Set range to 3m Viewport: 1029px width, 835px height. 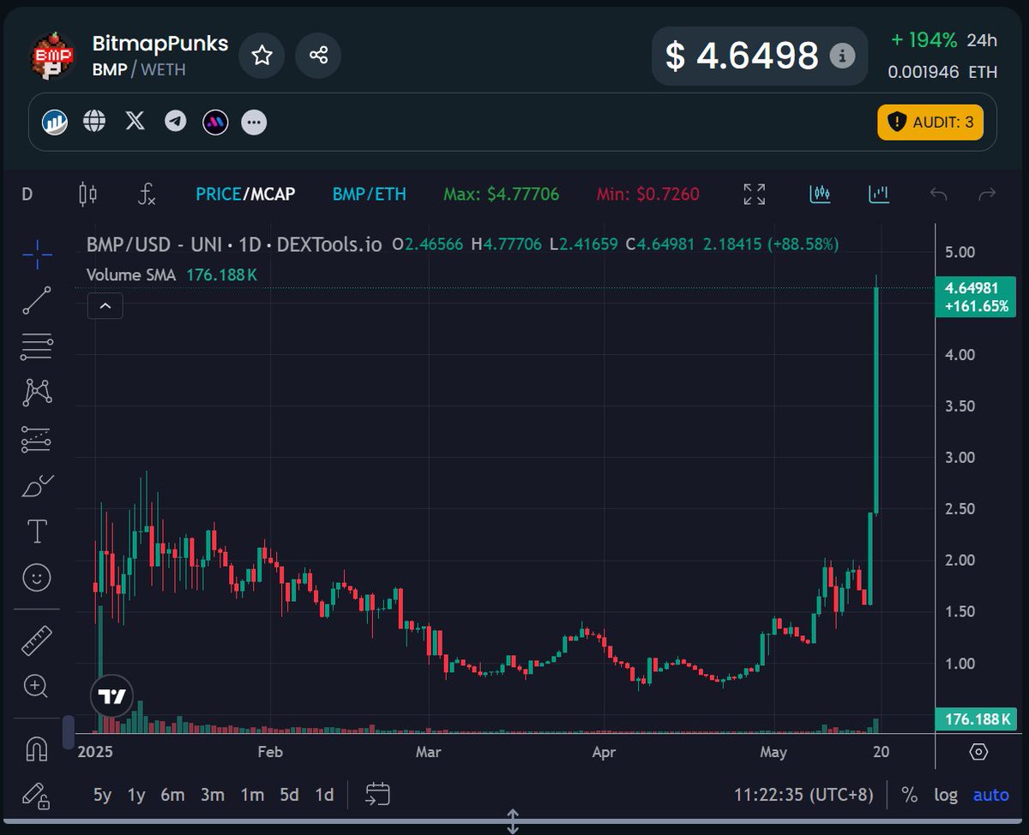pyautogui.click(x=213, y=795)
